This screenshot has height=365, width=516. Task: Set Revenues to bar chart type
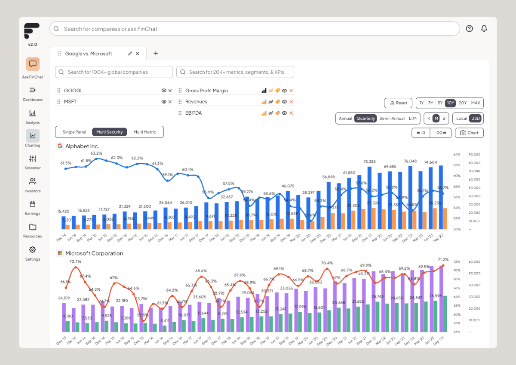click(264, 102)
